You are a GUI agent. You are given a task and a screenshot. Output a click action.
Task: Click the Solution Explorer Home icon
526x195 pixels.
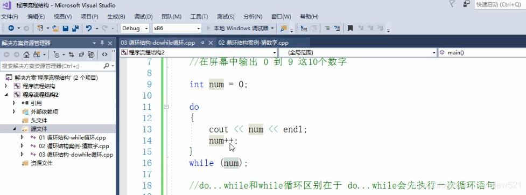[x=26, y=54]
